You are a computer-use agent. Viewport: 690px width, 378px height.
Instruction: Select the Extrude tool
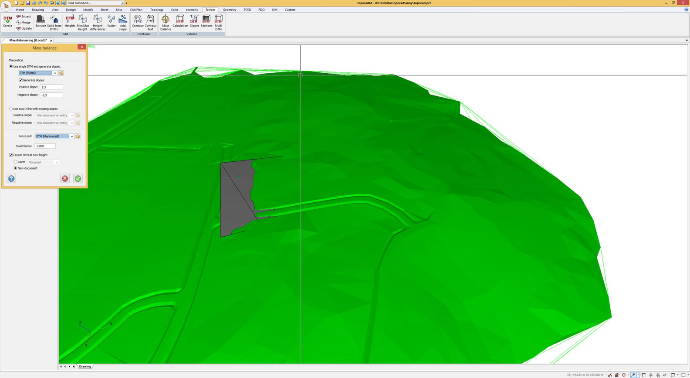(x=41, y=21)
